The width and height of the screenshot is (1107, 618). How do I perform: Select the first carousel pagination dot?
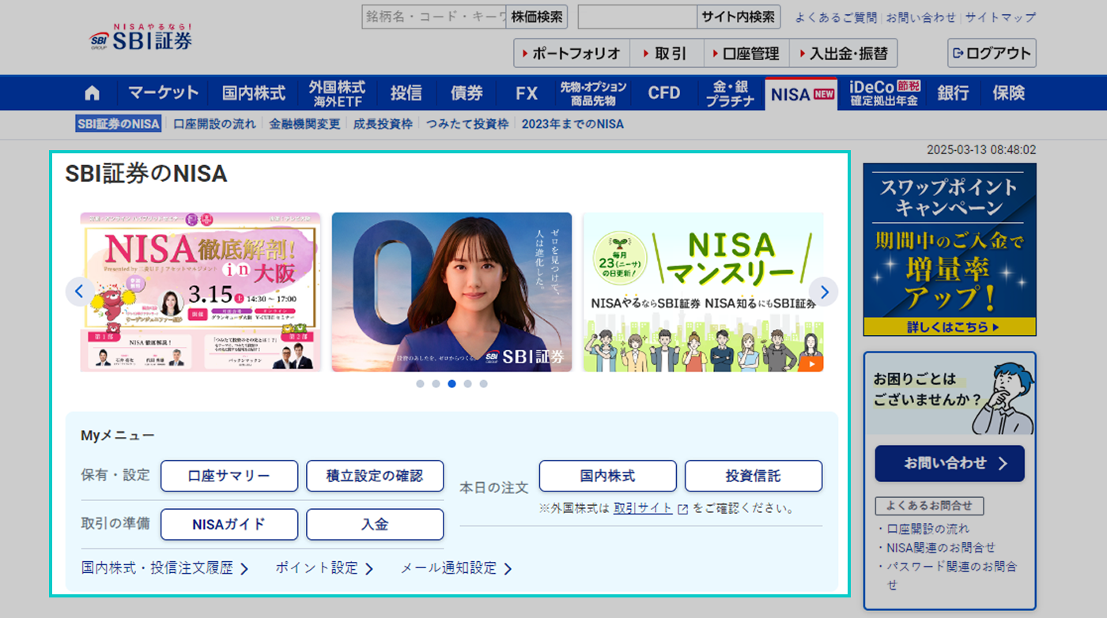[x=420, y=384]
